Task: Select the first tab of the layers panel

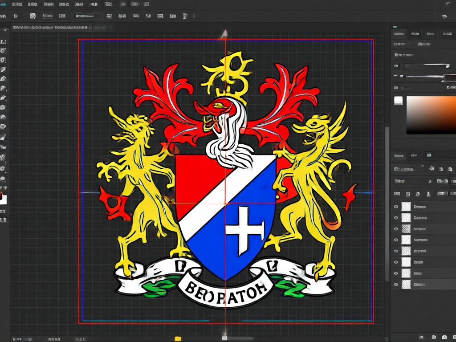Action: pyautogui.click(x=399, y=156)
